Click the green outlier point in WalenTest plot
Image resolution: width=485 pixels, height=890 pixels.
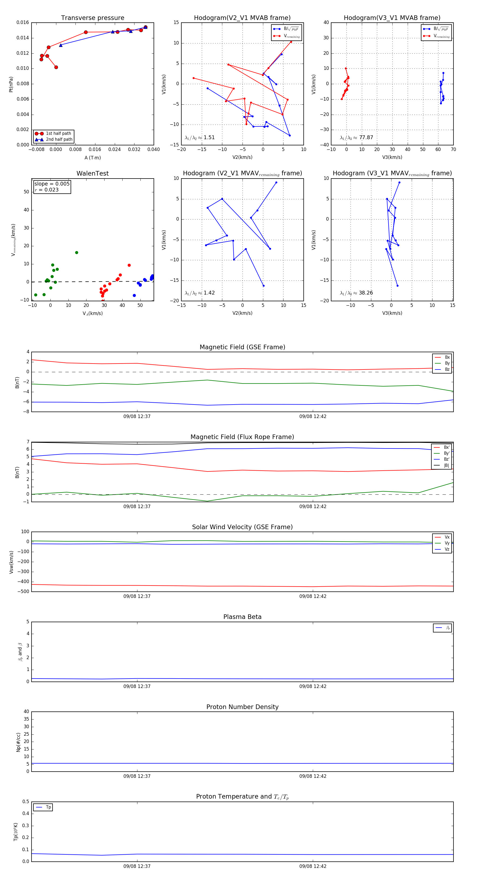(77, 252)
